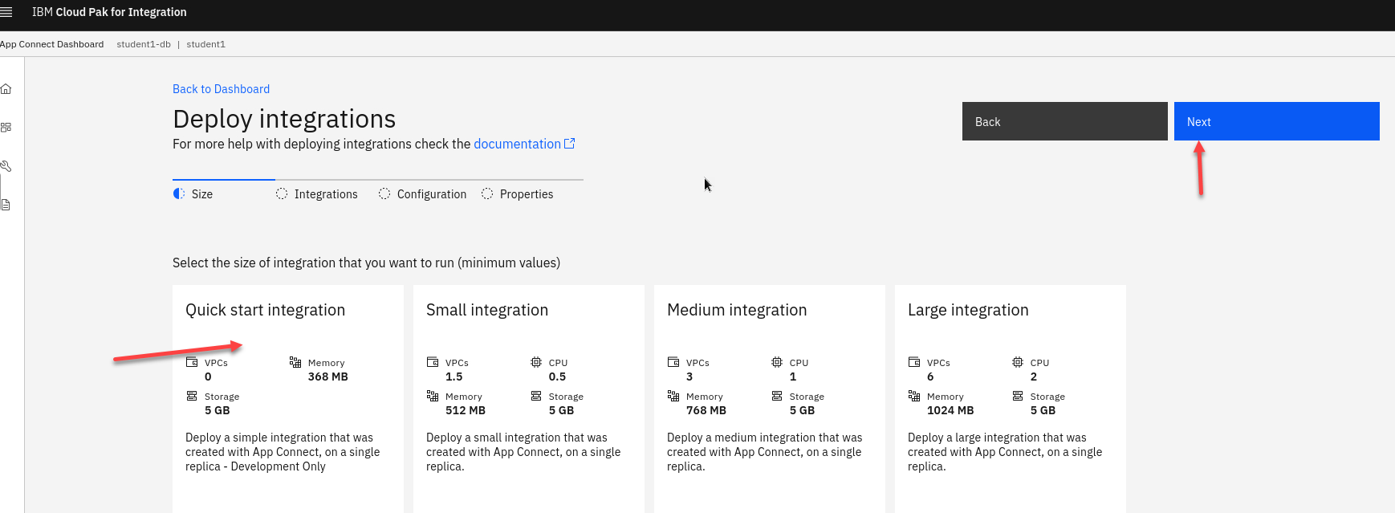The width and height of the screenshot is (1395, 513).
Task: Open the hamburger navigation menu
Action: point(6,12)
